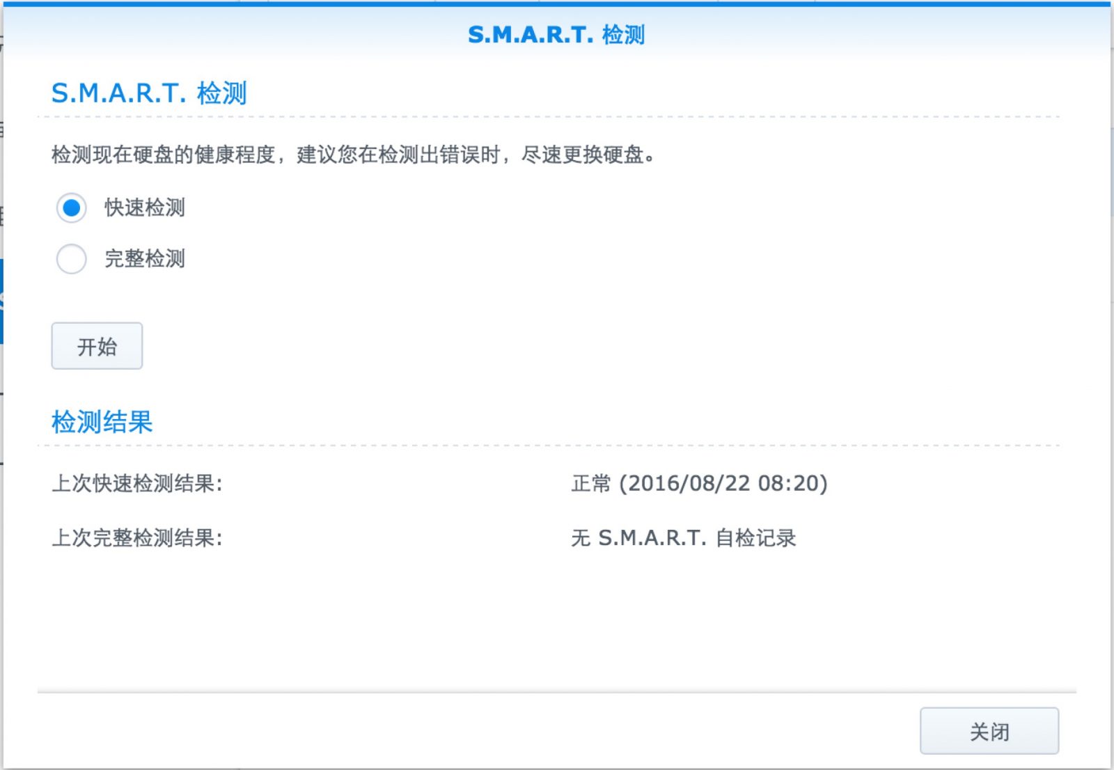Click the 无 S.M.A.R.T. 自检记录 result text
The image size is (1114, 770).
(683, 537)
